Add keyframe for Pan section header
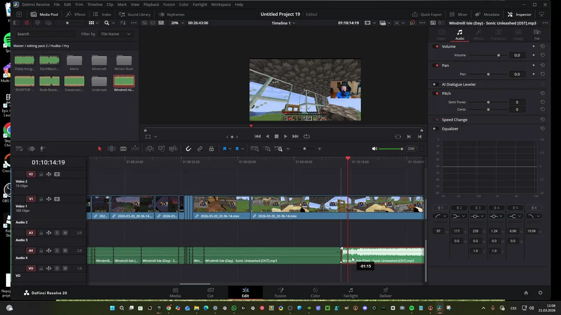 (533, 65)
